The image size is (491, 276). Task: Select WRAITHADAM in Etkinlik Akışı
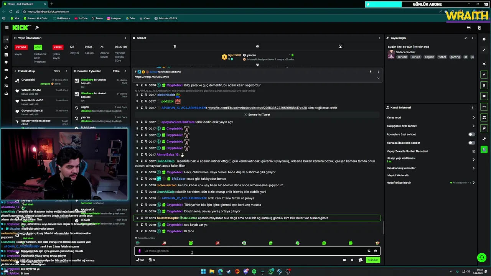coord(31,90)
